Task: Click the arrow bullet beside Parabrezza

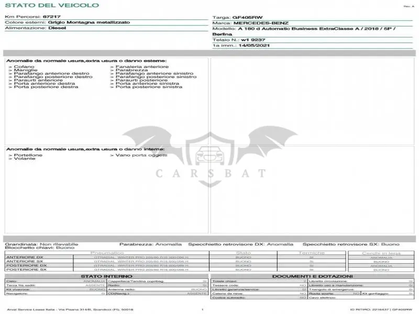Action: click(x=112, y=70)
